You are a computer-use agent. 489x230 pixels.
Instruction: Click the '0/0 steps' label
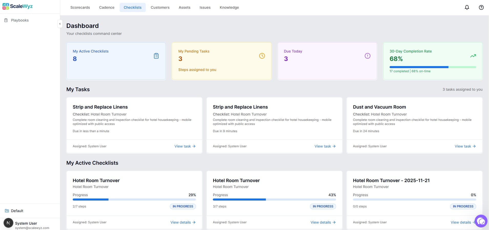pyautogui.click(x=360, y=206)
